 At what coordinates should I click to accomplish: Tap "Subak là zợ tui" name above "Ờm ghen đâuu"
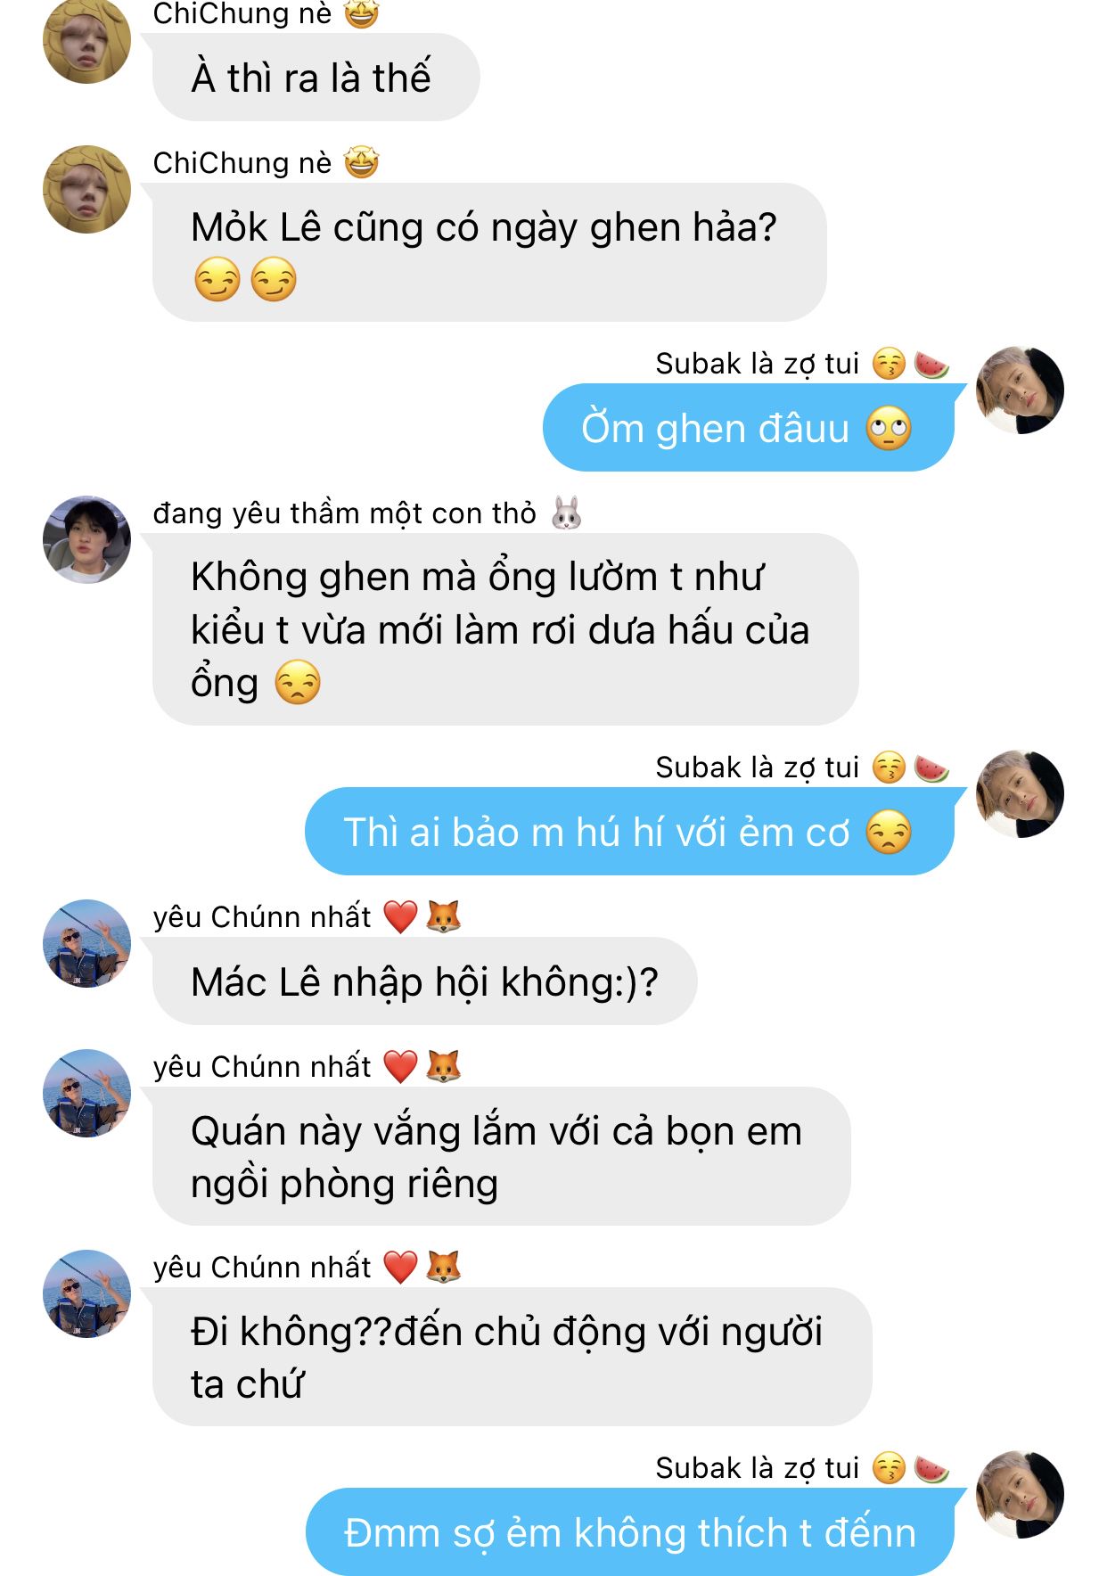758,364
